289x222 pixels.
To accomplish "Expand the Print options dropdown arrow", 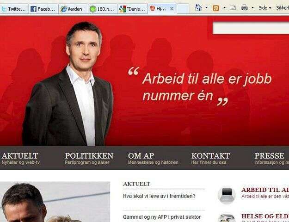I will coord(252,8).
